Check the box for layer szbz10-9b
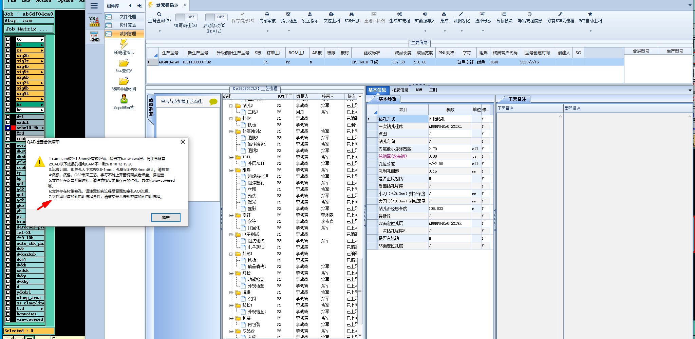Image resolution: width=695 pixels, height=339 pixels. [7, 128]
